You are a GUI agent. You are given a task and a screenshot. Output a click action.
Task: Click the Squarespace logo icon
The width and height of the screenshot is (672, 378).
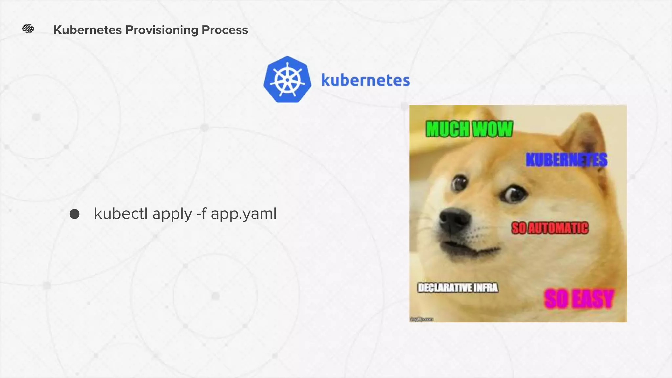coord(28,29)
